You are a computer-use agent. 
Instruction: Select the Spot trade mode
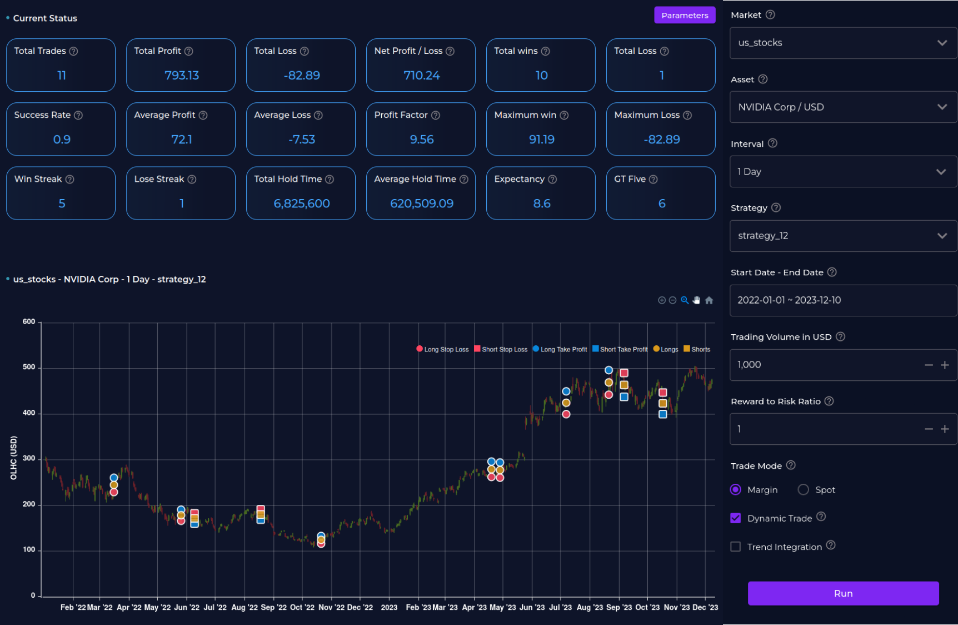[804, 490]
